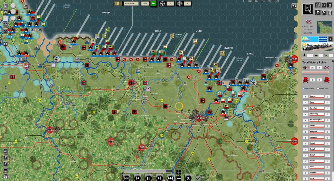The image size is (334, 181).
Task: Zoom in with the plus button
Action: click(178, 172)
